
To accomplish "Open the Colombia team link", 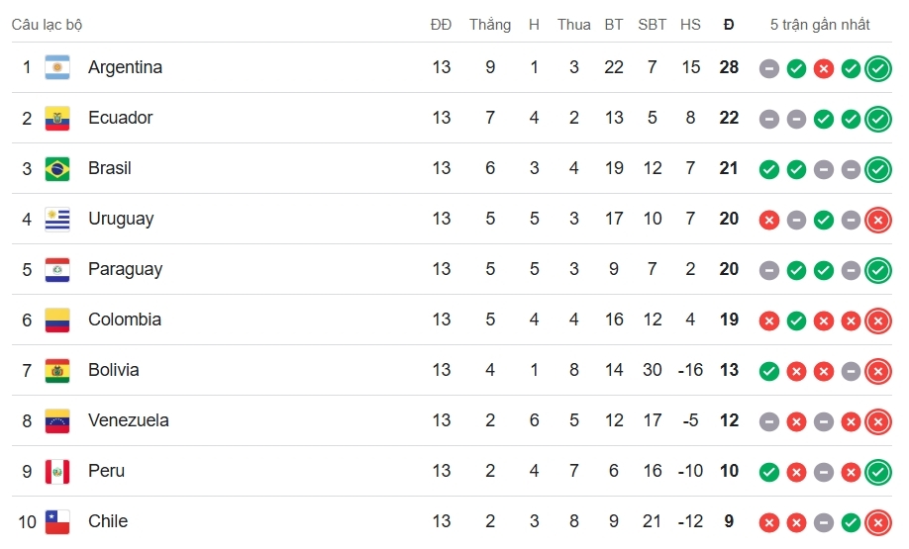I will coord(125,320).
